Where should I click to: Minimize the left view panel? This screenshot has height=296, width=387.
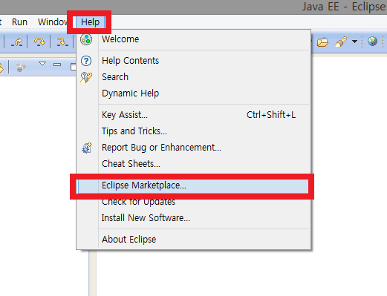[57, 65]
